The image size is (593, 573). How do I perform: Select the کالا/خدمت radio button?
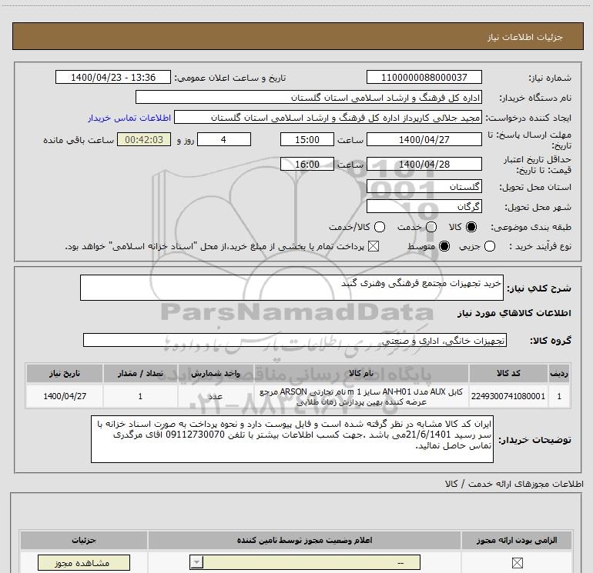coord(380,227)
